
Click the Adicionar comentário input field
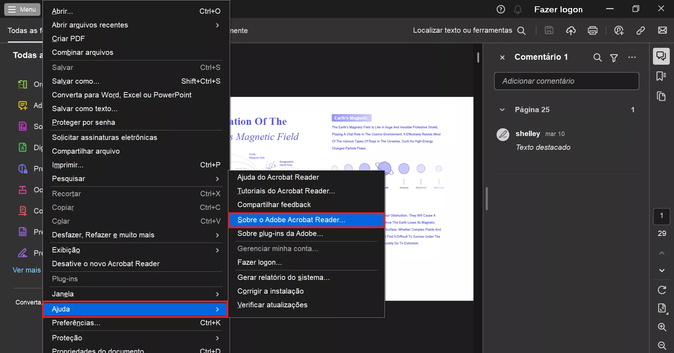(566, 81)
